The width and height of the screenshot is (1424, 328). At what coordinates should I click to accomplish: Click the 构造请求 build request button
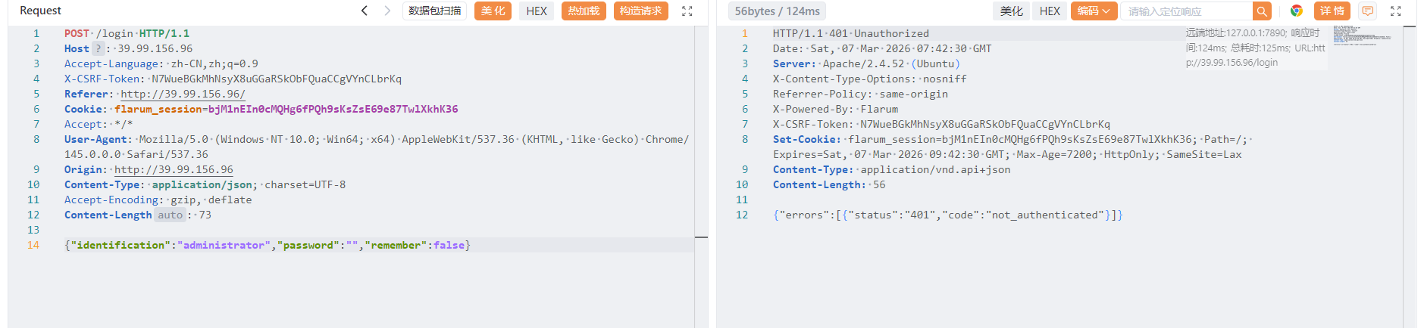click(x=640, y=11)
